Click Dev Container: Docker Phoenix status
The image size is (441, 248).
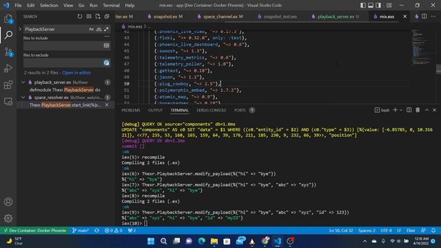coord(34,231)
